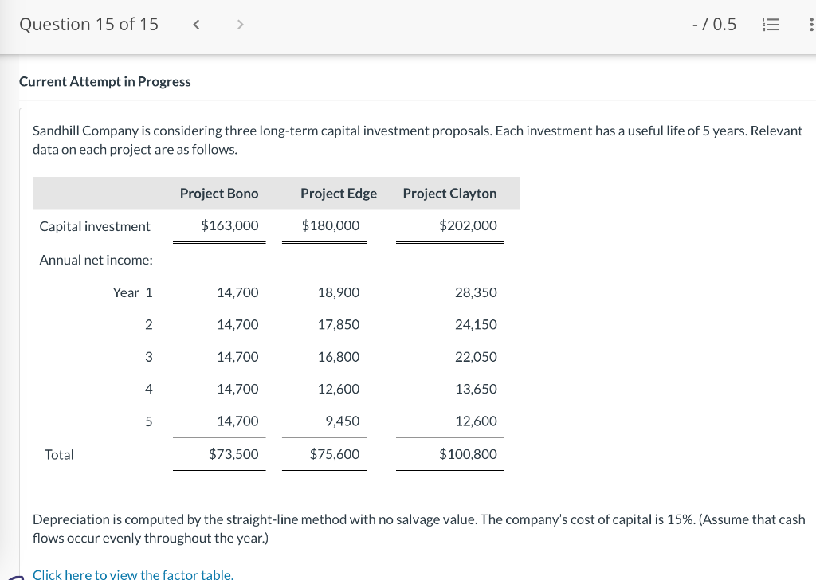Select the score - / 0.5 text

(x=714, y=25)
